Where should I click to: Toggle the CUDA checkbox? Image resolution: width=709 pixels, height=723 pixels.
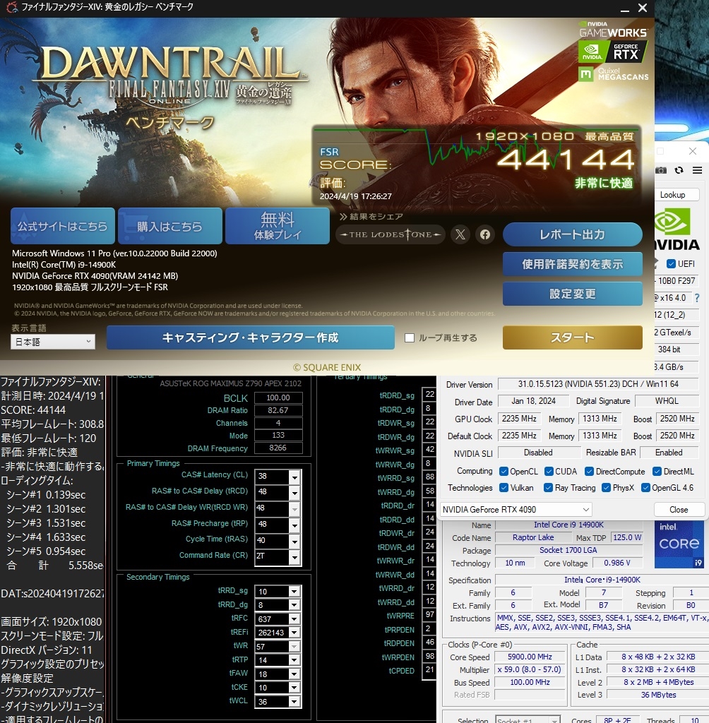[549, 471]
